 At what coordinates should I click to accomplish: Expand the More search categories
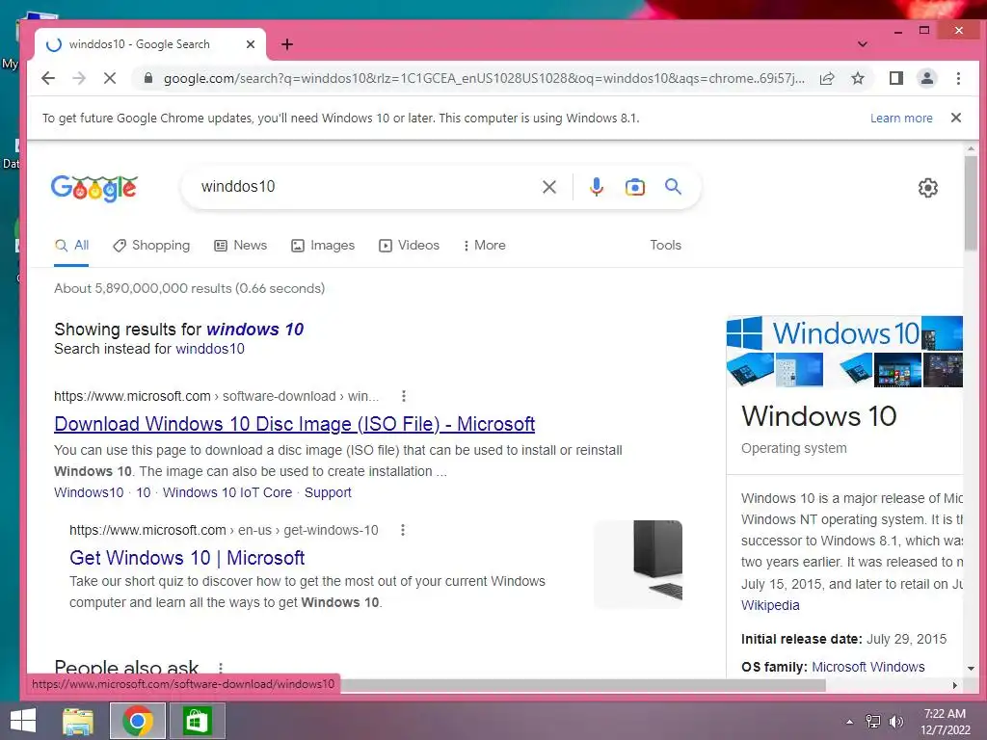(484, 246)
